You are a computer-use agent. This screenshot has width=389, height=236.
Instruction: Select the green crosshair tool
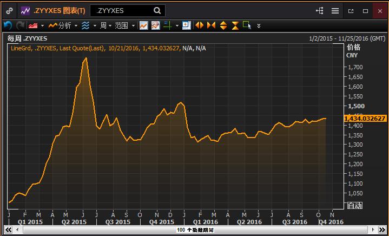tap(168, 25)
